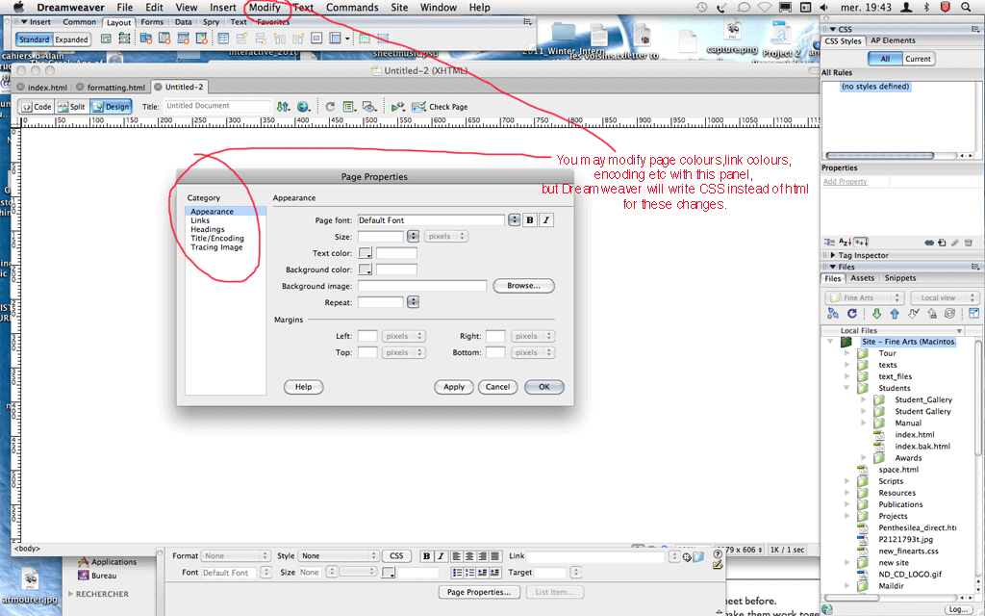Image resolution: width=985 pixels, height=616 pixels.
Task: Open Spotlight search in menu bar
Action: click(x=966, y=8)
